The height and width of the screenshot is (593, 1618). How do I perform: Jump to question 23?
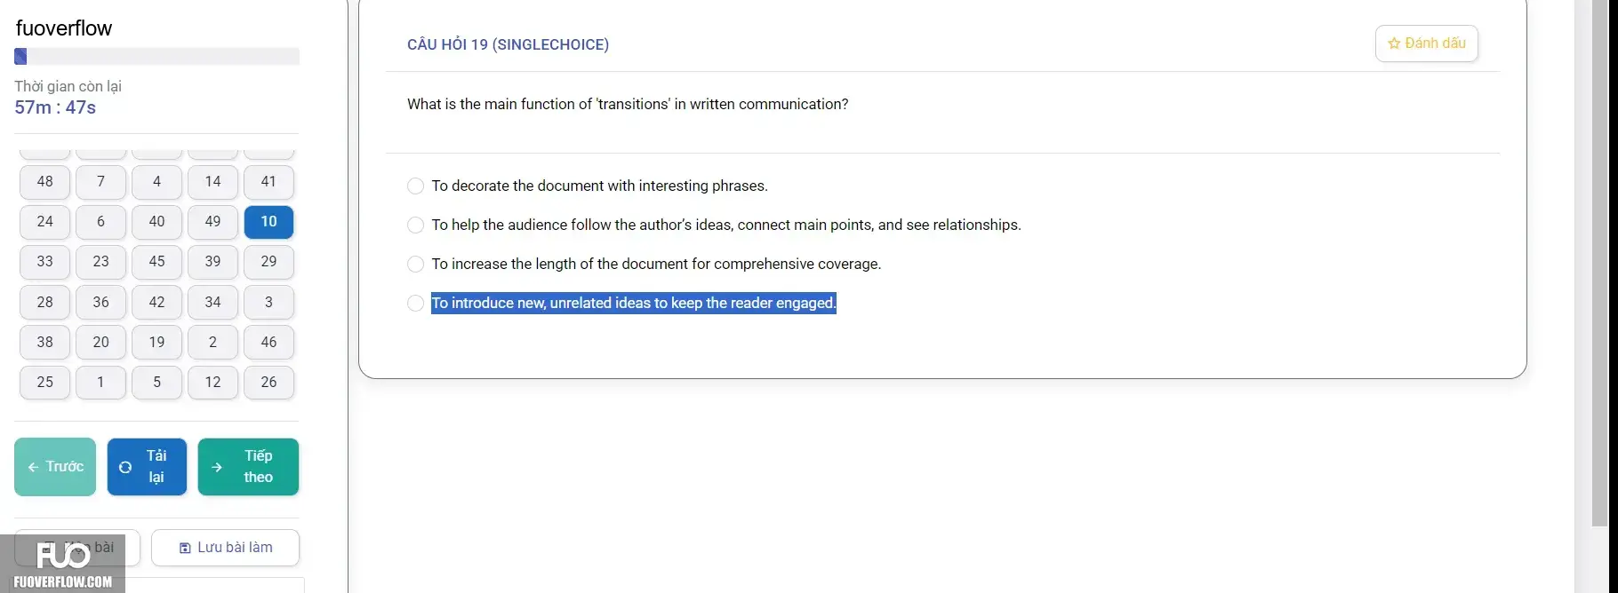100,262
